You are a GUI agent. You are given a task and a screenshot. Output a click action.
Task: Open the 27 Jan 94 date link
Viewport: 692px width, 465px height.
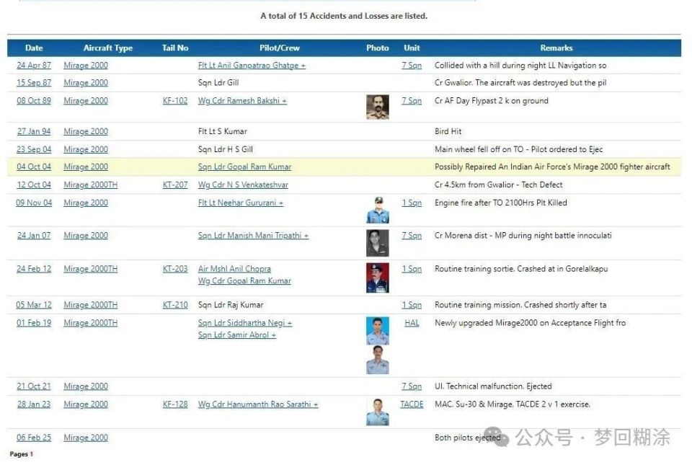click(34, 131)
